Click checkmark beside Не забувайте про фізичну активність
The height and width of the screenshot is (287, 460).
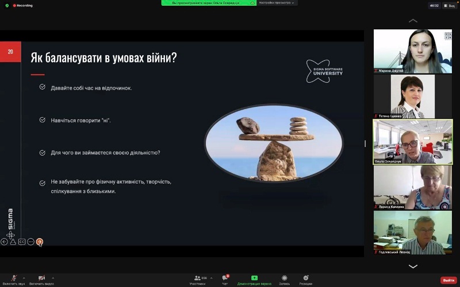[x=42, y=183]
